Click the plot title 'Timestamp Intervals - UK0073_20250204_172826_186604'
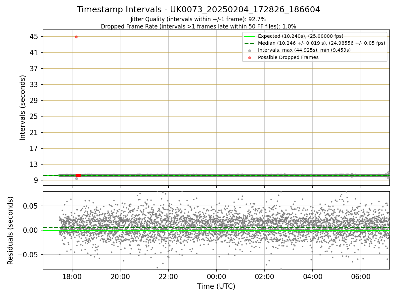 click(198, 10)
